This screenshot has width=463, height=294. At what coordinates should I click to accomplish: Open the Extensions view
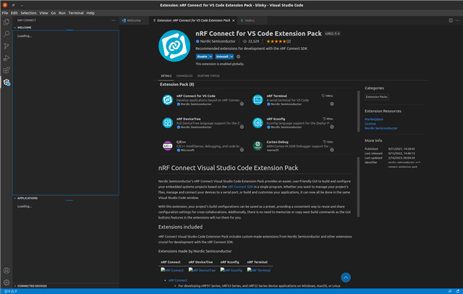click(x=7, y=70)
